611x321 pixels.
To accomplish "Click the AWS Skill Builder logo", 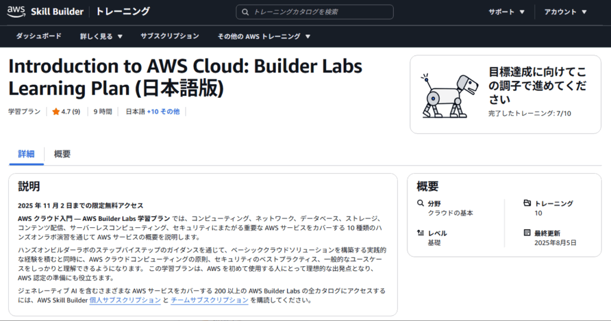I will pyautogui.click(x=46, y=11).
